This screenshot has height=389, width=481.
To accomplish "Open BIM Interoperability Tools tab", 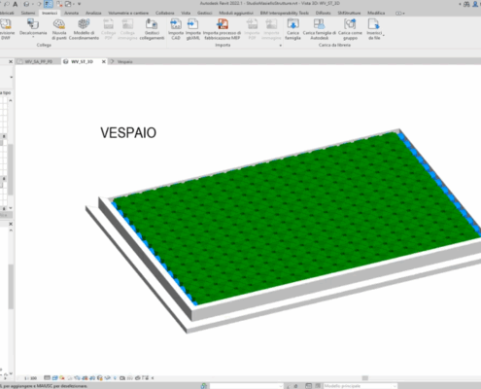I will pos(285,13).
